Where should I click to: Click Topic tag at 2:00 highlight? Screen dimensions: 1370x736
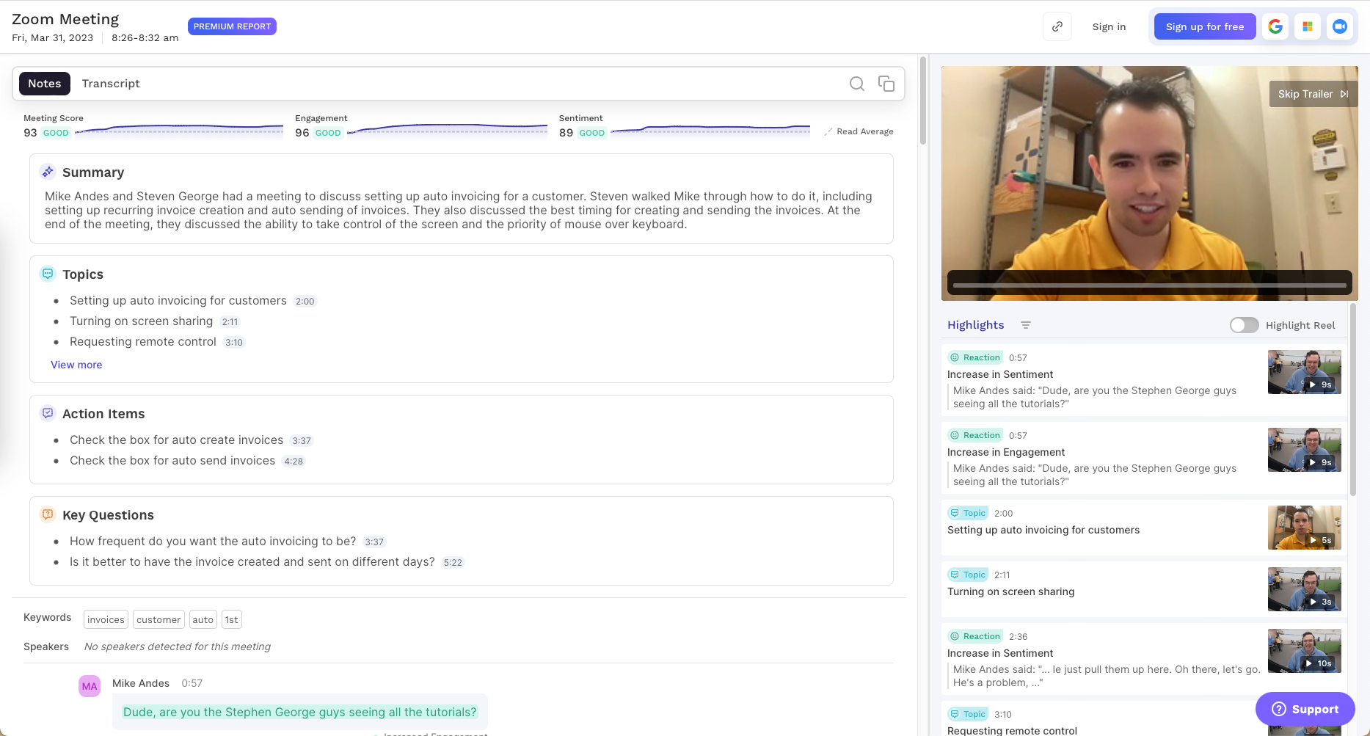pos(968,513)
